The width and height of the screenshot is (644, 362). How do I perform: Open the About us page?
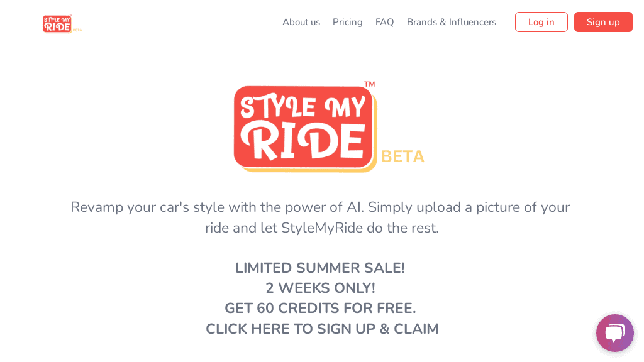click(x=301, y=22)
